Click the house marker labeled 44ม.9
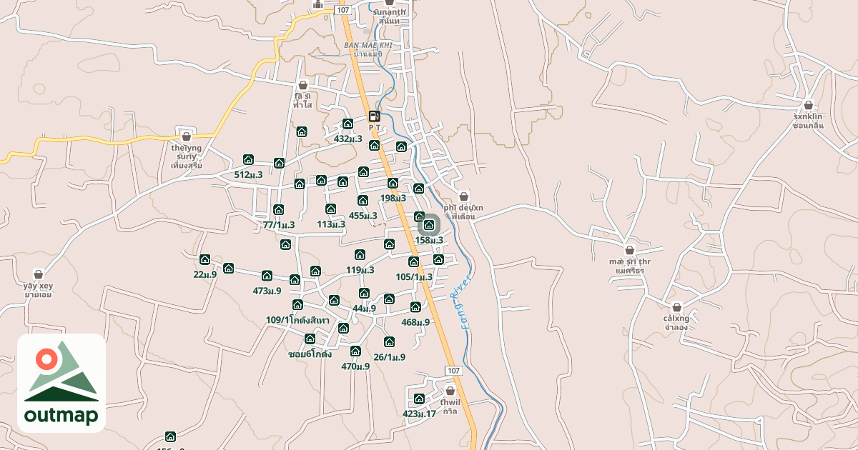 coord(364,294)
